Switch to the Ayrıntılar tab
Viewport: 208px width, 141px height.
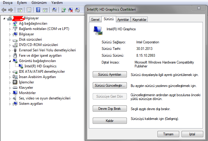click(123, 20)
